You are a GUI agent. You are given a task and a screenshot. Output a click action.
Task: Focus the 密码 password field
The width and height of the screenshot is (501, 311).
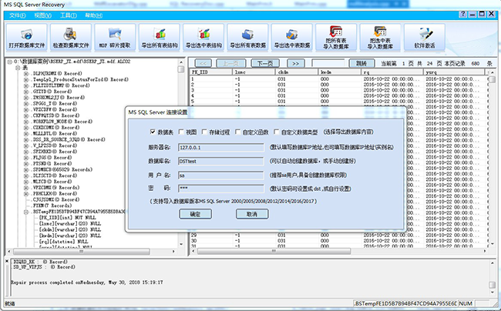[221, 189]
